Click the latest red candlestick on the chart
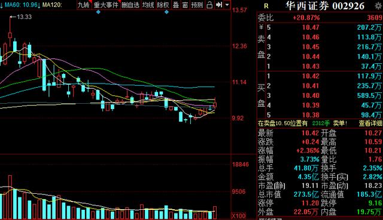This screenshot has height=220, width=383. click(215, 104)
